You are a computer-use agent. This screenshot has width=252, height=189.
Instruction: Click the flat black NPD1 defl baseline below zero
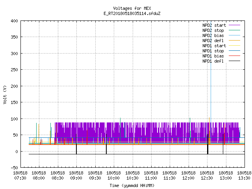pyautogui.click(x=137, y=154)
